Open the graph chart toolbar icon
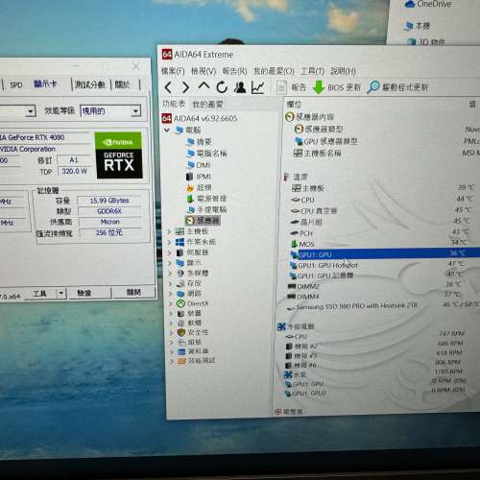 tap(257, 87)
